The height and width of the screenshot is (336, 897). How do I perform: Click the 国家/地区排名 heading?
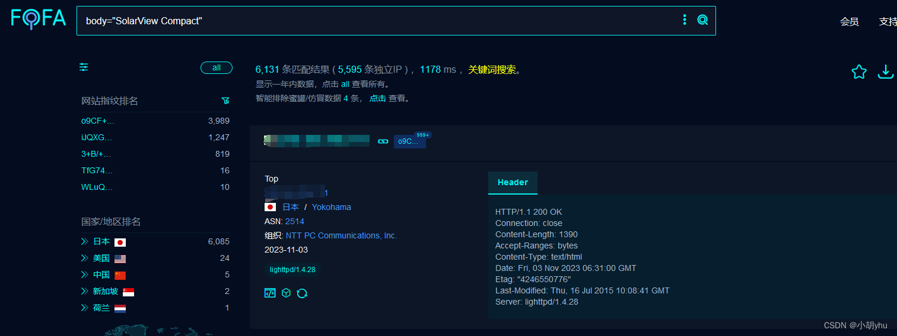tap(111, 222)
